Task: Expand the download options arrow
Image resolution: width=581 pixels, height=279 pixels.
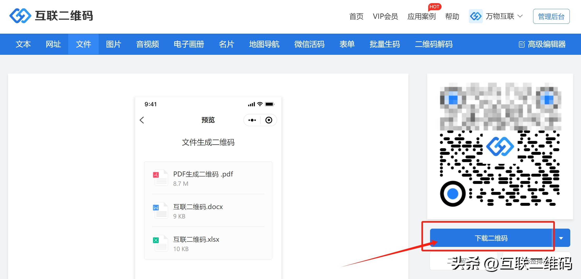Action: point(561,238)
